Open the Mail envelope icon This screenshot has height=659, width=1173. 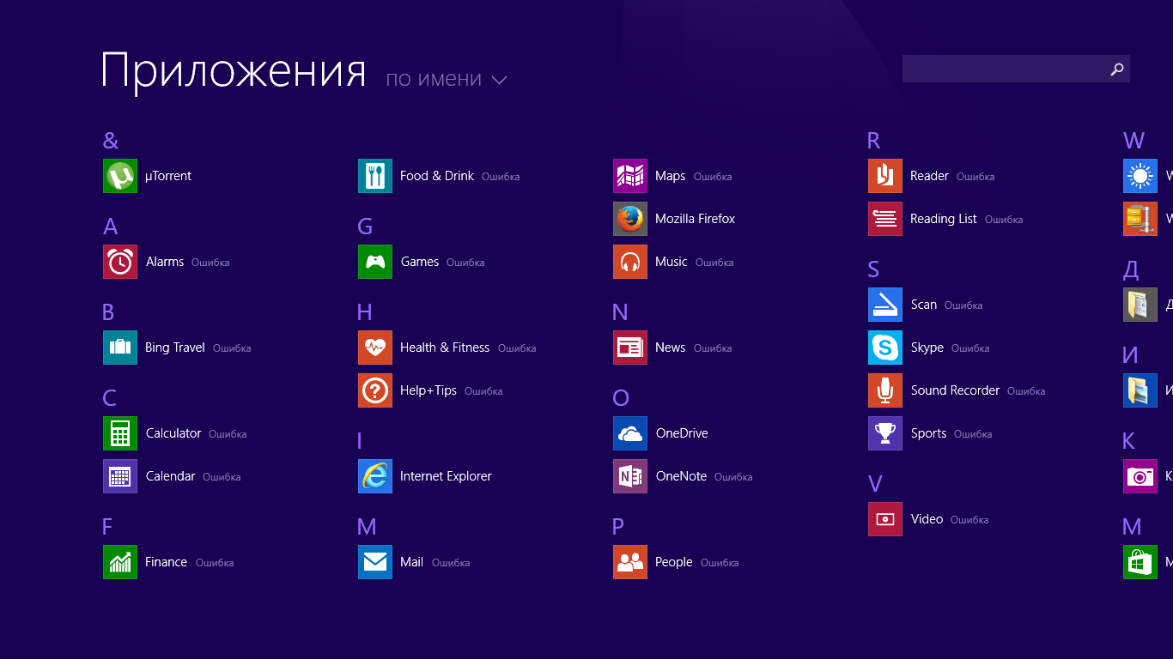point(375,562)
